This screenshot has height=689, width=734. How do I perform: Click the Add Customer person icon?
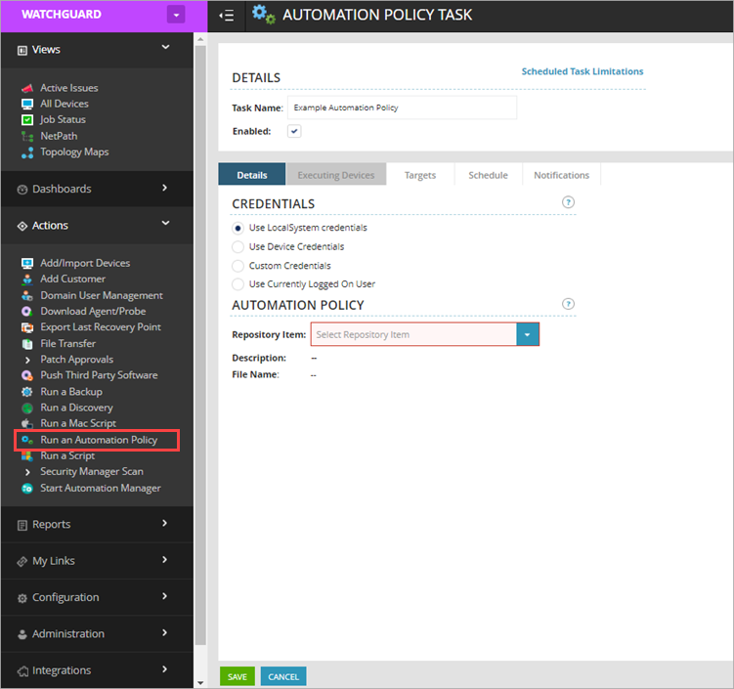coord(27,279)
